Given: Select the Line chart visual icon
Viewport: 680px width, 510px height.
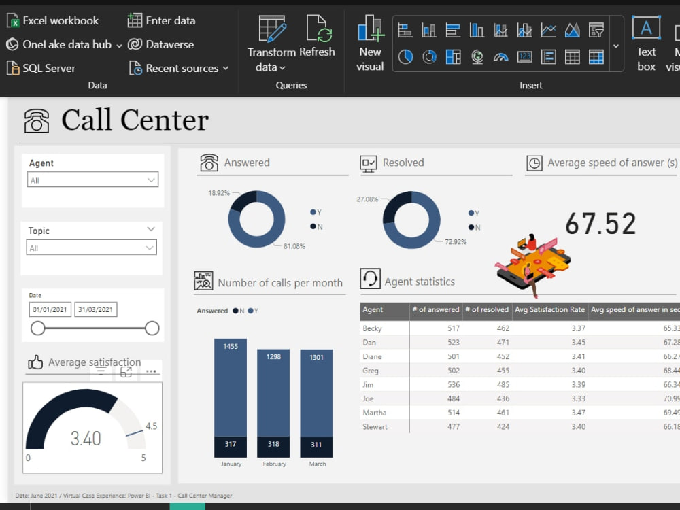Looking at the screenshot, I should (549, 30).
